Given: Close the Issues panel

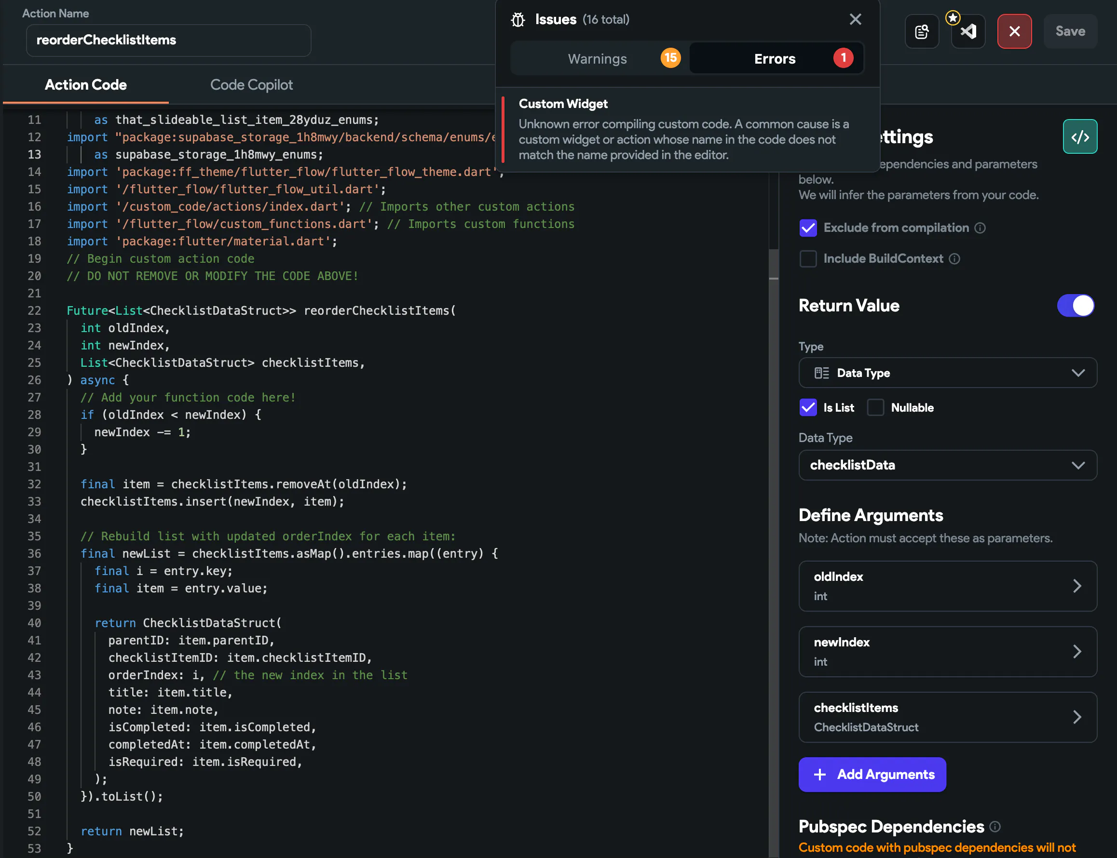Looking at the screenshot, I should (855, 19).
